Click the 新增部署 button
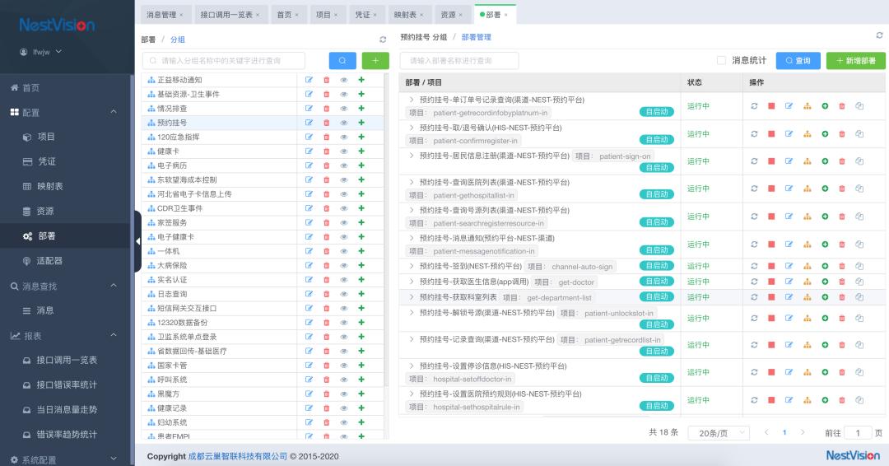Image resolution: width=889 pixels, height=466 pixels. click(x=855, y=61)
